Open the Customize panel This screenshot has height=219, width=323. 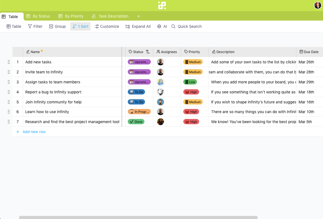point(107,26)
